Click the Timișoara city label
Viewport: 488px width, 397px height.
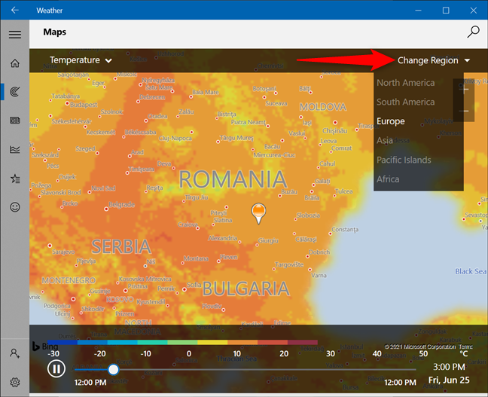142,169
